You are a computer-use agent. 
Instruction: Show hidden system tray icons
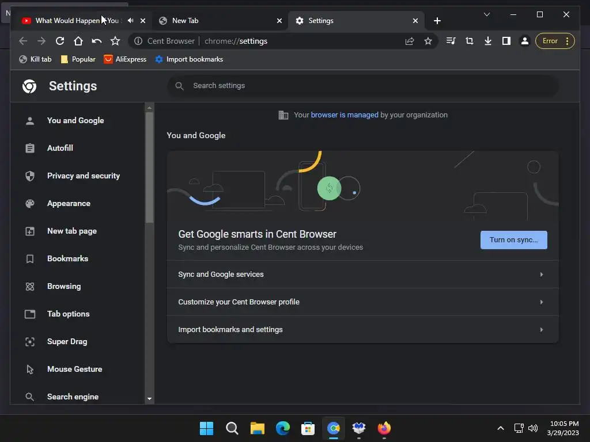(x=501, y=428)
